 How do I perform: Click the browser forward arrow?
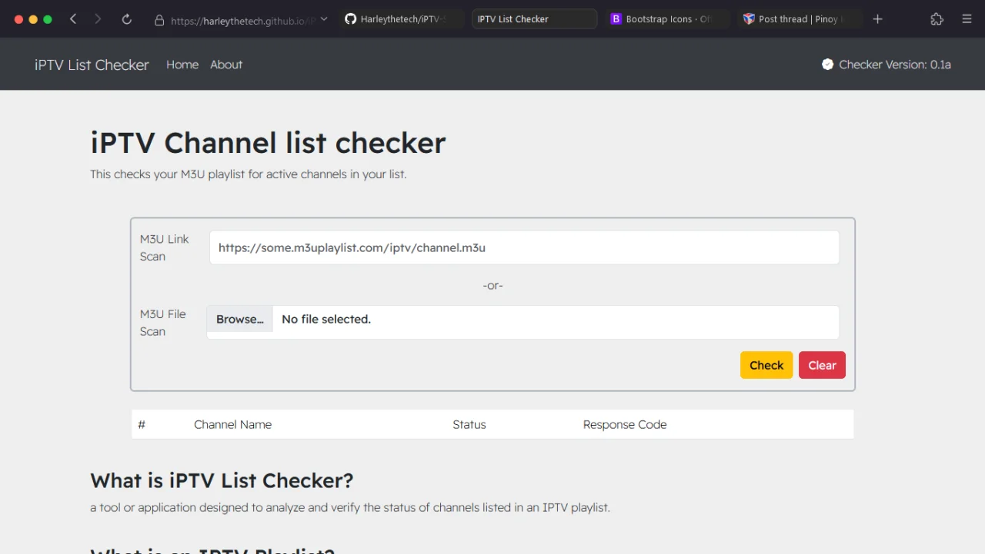click(x=98, y=19)
